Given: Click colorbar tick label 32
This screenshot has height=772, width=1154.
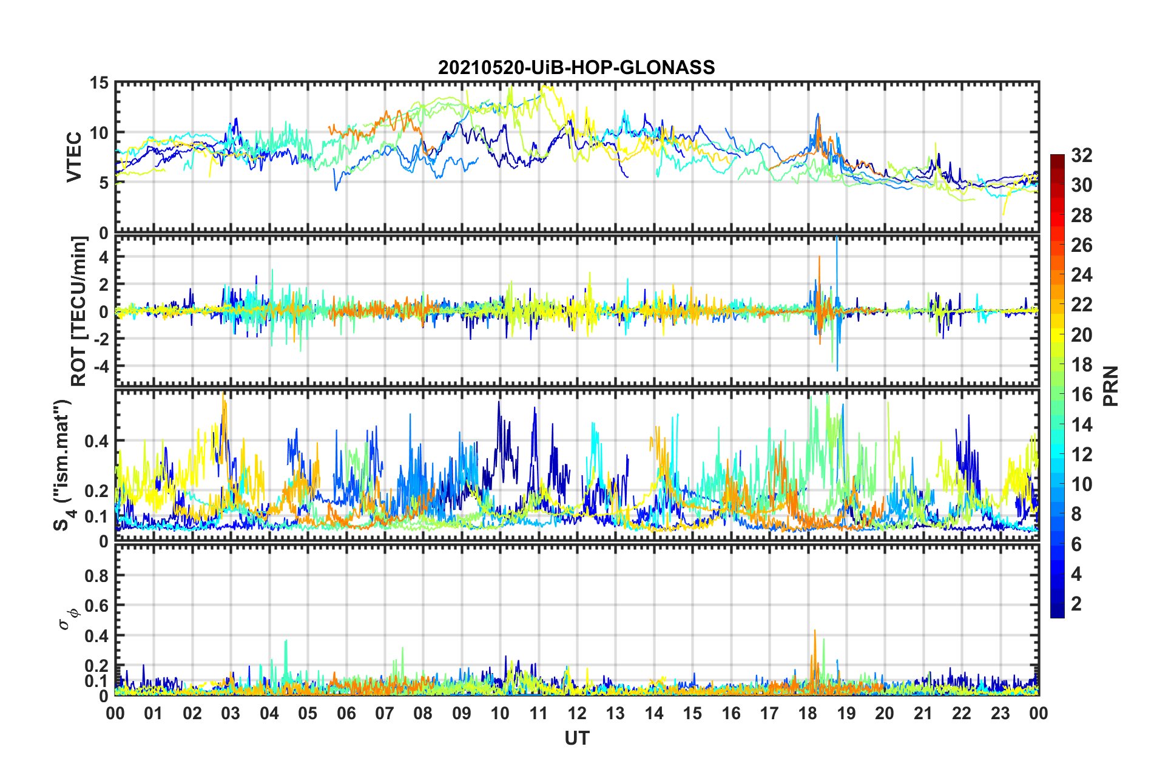Looking at the screenshot, I should click(1082, 155).
